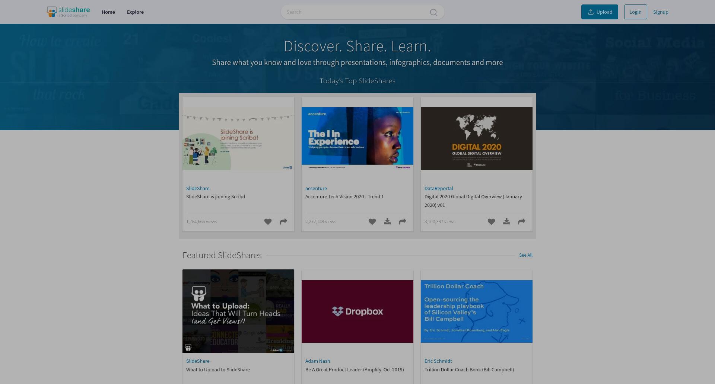The width and height of the screenshot is (715, 384).
Task: Open the Dropbox slideshow thumbnail
Action: 357,311
